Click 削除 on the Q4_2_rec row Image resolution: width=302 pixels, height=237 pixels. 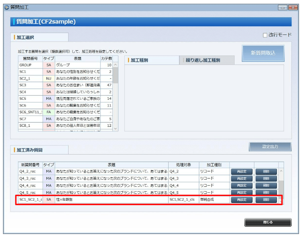tap(266, 171)
